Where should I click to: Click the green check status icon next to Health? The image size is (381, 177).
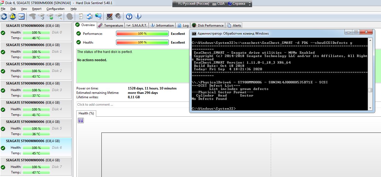(x=79, y=42)
